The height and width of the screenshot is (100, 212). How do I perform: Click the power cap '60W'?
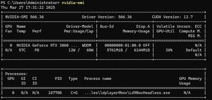click(x=90, y=50)
